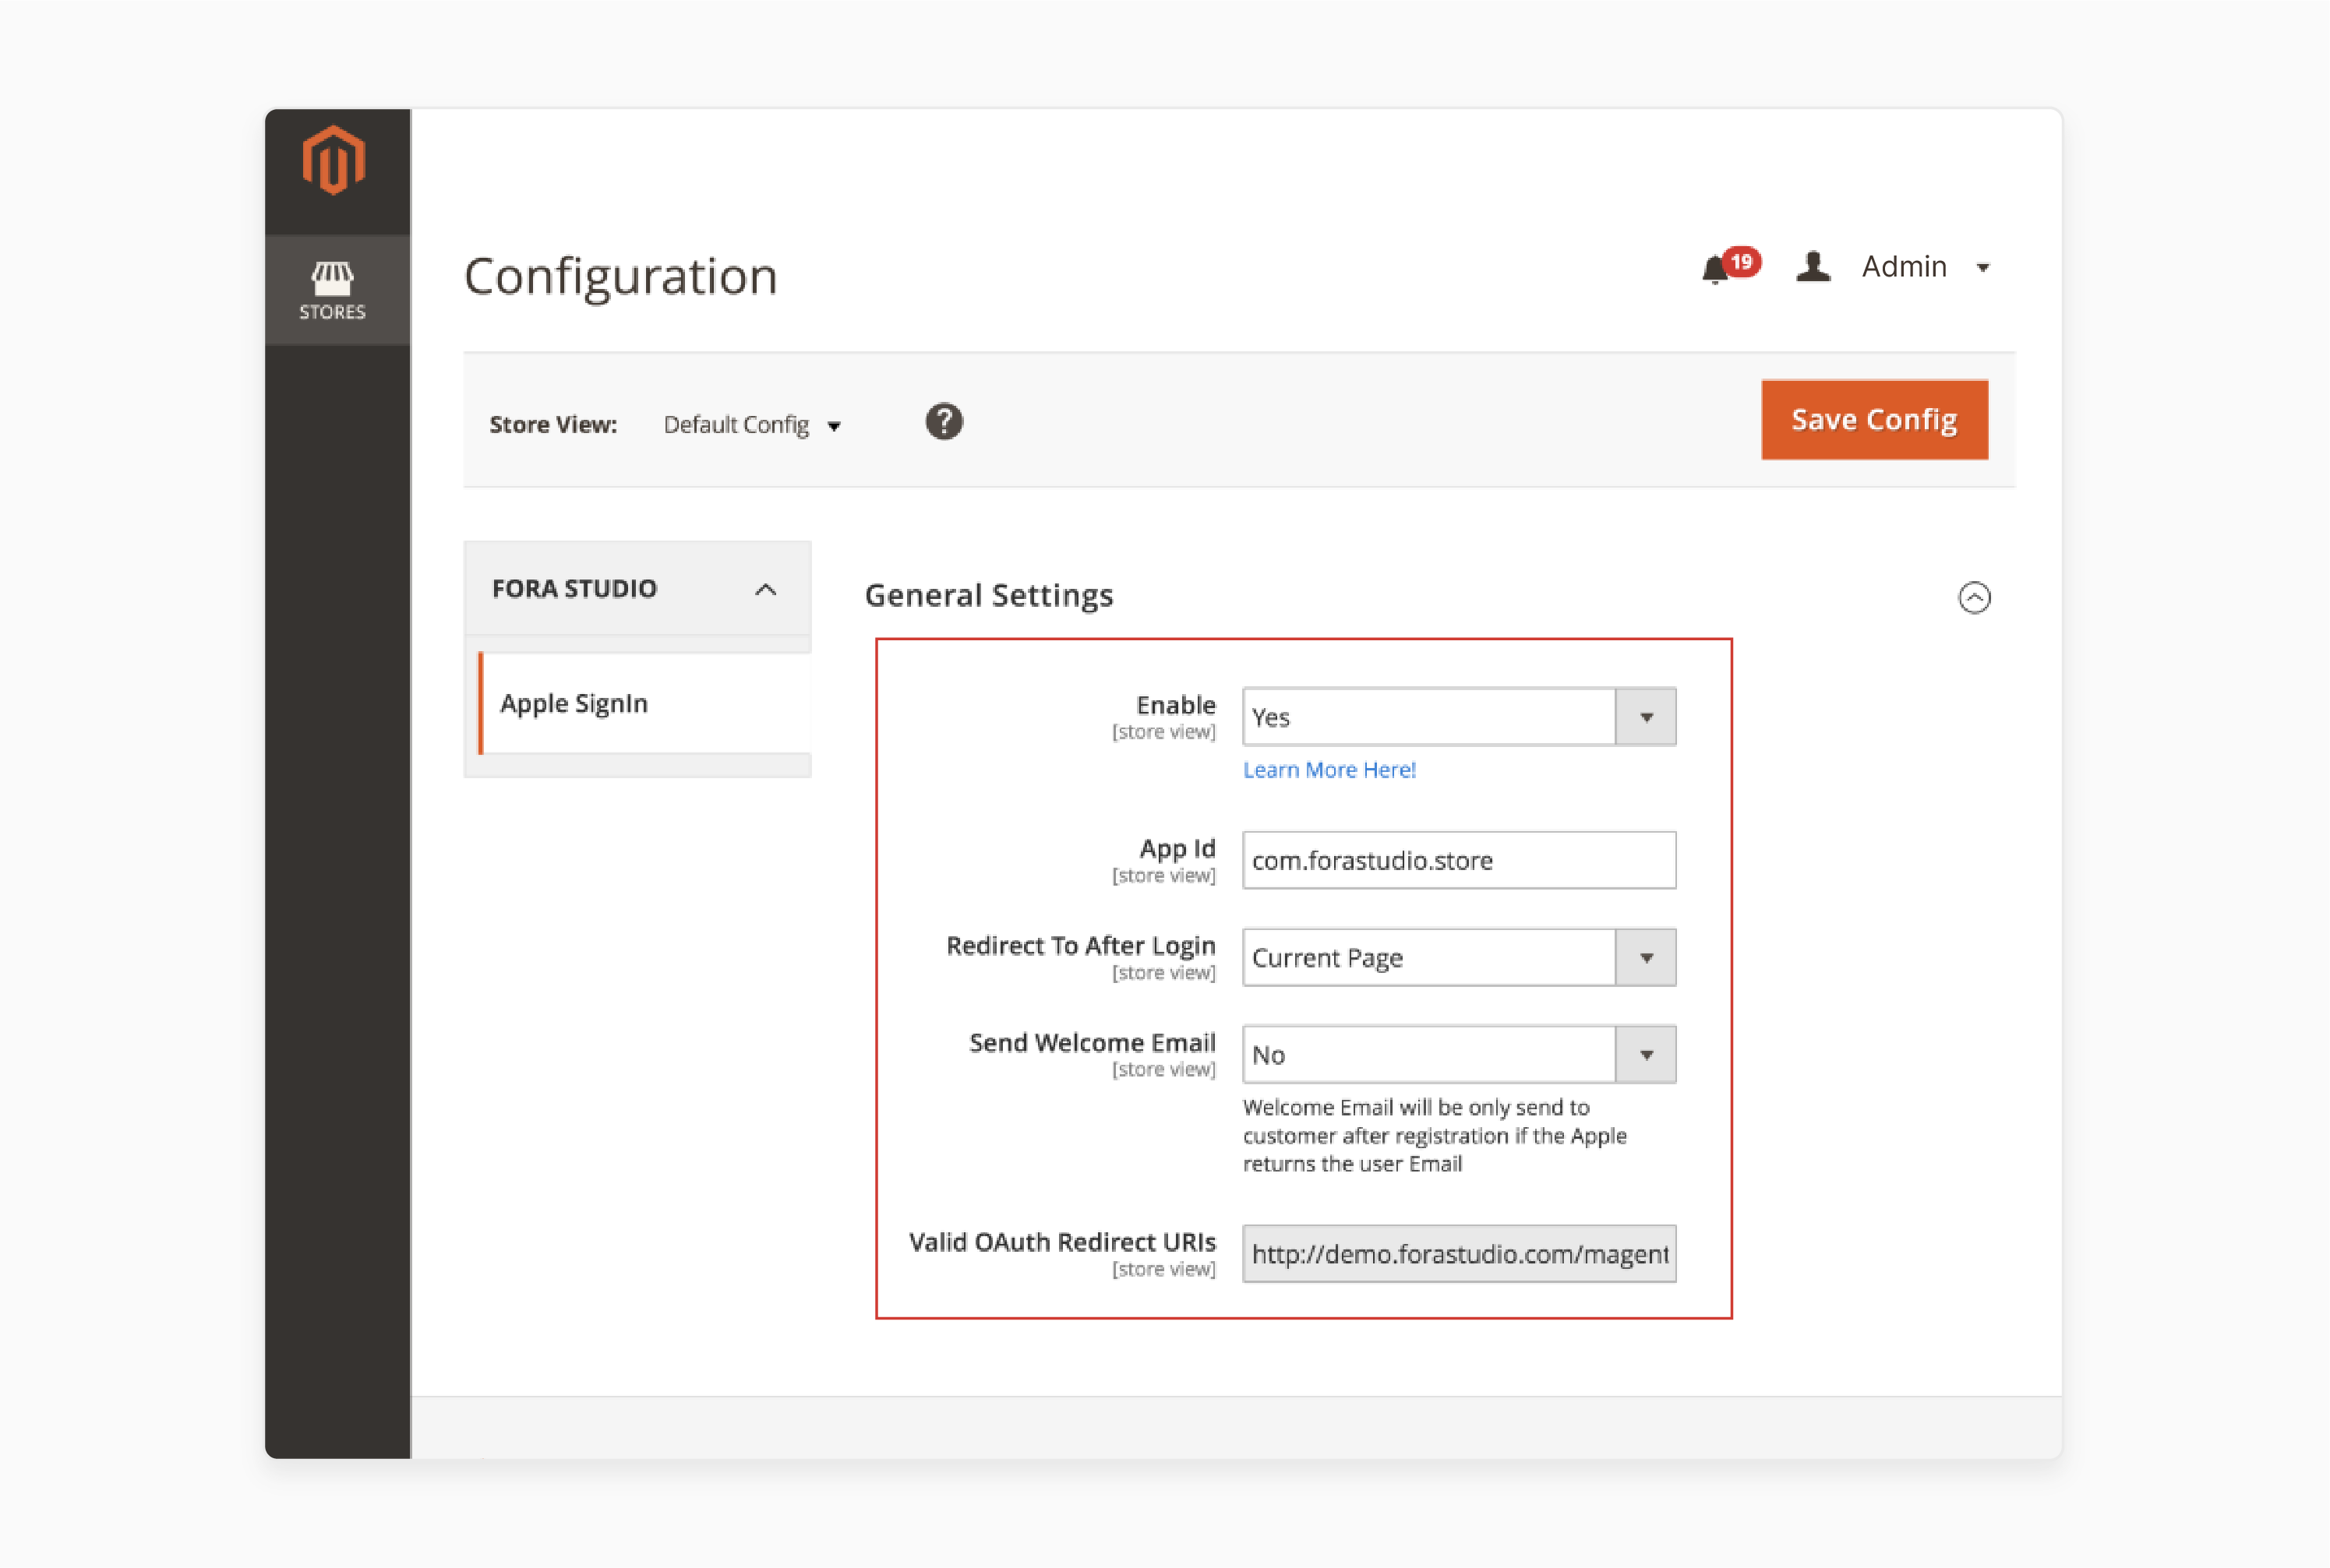Click the Valid OAuth Redirect URIs field
2330x1568 pixels.
click(x=1459, y=1254)
